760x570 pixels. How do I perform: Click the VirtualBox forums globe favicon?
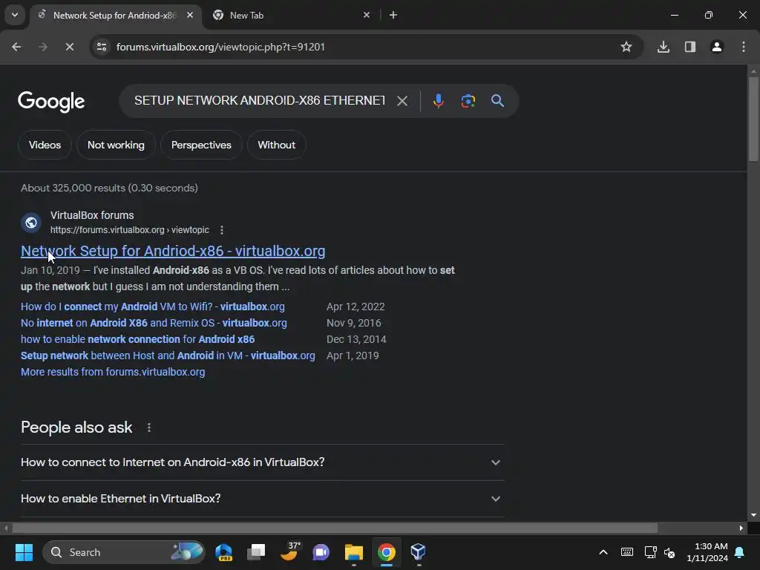point(31,223)
